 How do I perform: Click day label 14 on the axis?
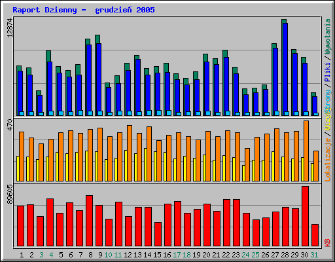point(147,255)
